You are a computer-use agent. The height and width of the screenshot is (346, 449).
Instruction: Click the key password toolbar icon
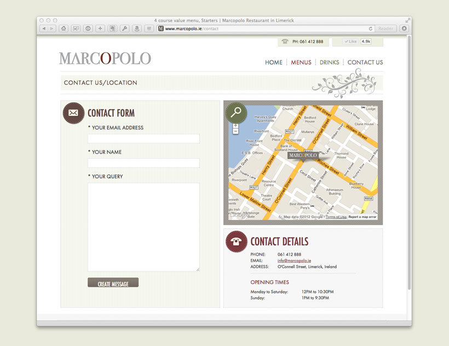[124, 28]
